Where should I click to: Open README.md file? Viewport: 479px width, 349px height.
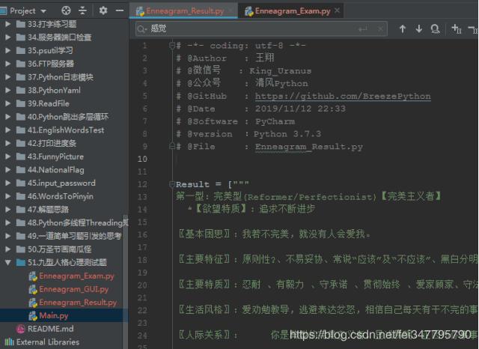pyautogui.click(x=50, y=329)
